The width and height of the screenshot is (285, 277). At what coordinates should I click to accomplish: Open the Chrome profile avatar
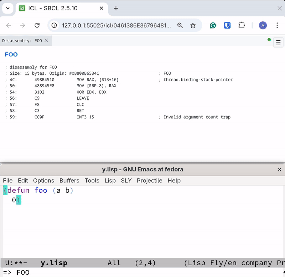click(x=263, y=25)
